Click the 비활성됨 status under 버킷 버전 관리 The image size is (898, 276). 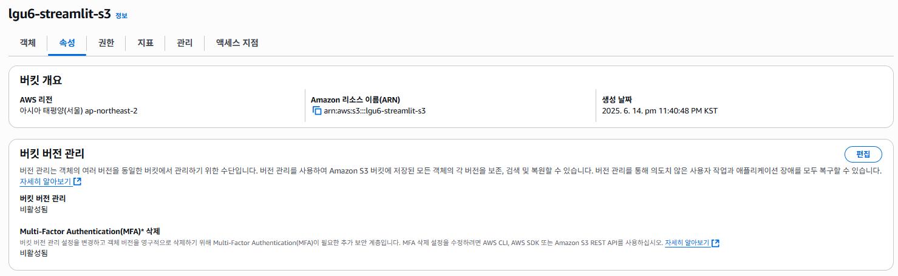click(x=34, y=209)
